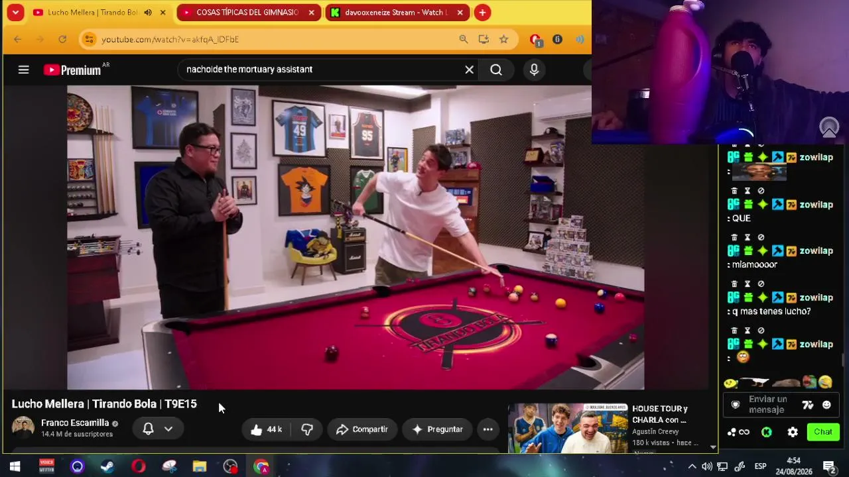Select the Agustín Creevy channel name

(655, 432)
